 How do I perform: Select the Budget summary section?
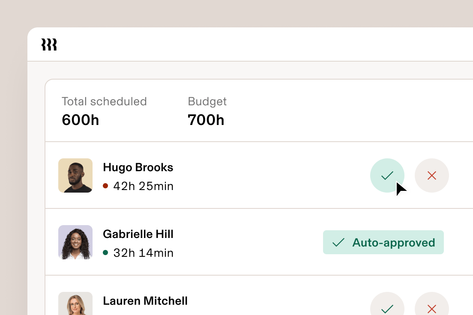coord(207,110)
